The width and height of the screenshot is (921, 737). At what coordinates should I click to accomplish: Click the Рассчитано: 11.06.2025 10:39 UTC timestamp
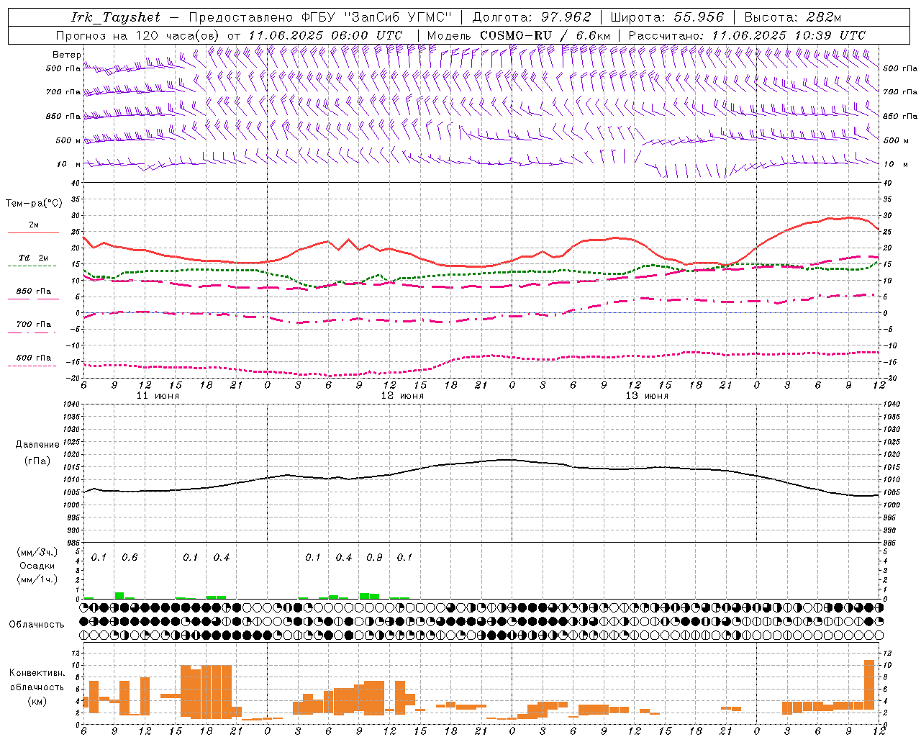[x=747, y=35]
